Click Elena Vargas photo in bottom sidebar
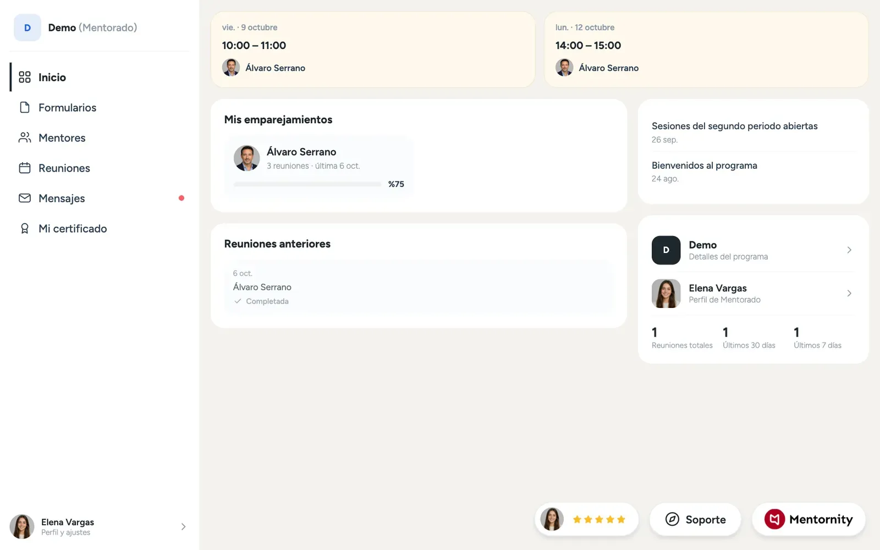The width and height of the screenshot is (880, 550). (x=22, y=527)
